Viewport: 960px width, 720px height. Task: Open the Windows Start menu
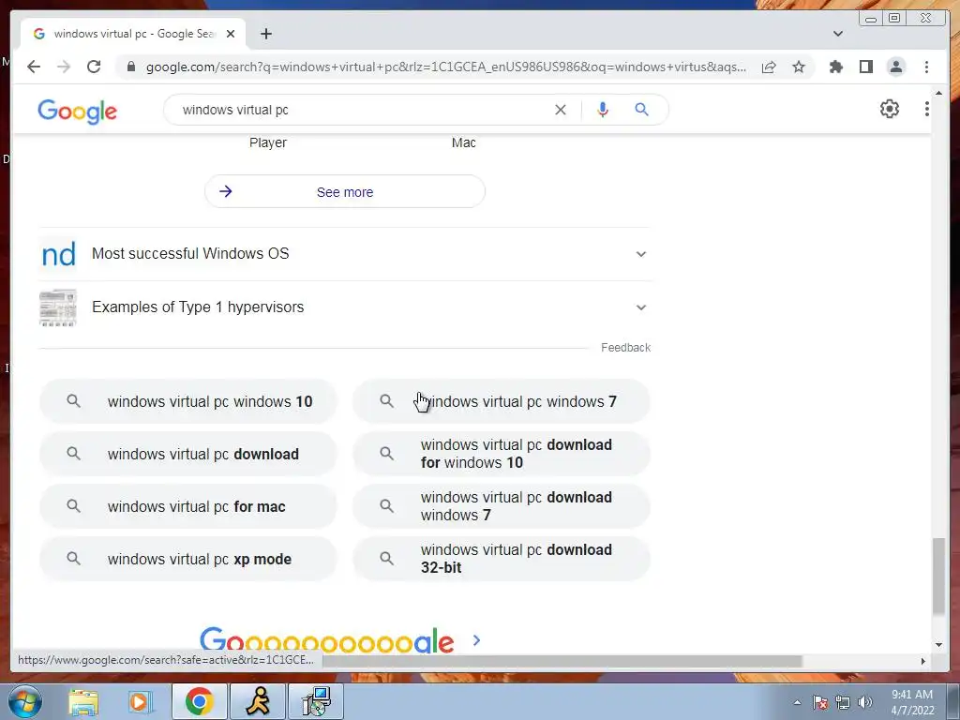coord(24,701)
